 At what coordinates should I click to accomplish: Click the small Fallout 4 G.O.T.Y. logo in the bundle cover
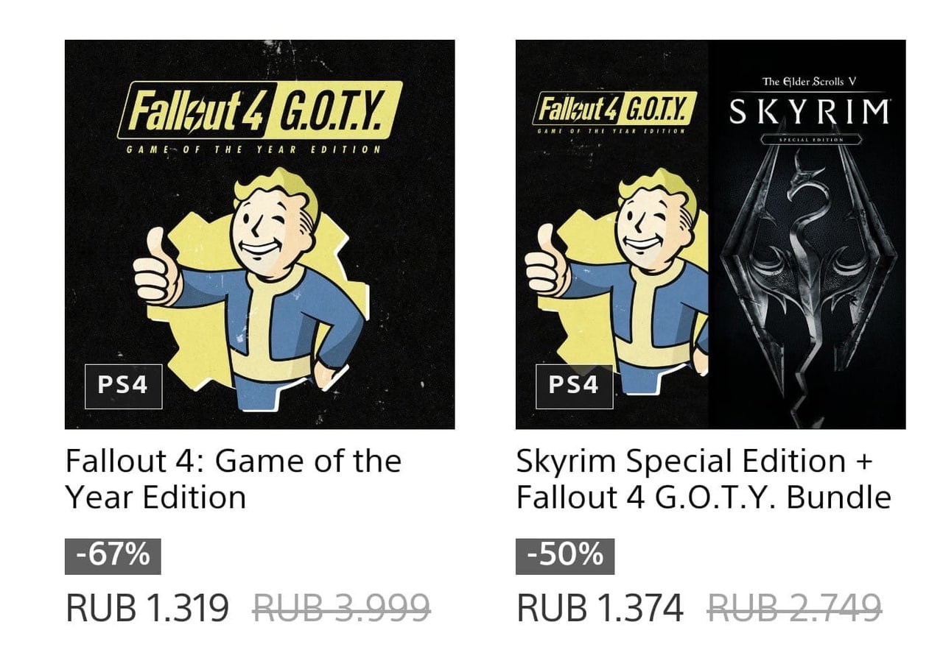tap(614, 109)
